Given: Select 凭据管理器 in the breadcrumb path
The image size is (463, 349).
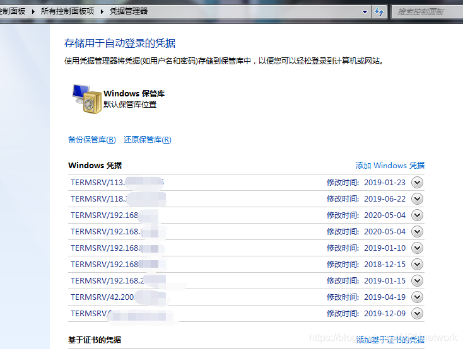Looking at the screenshot, I should point(129,11).
